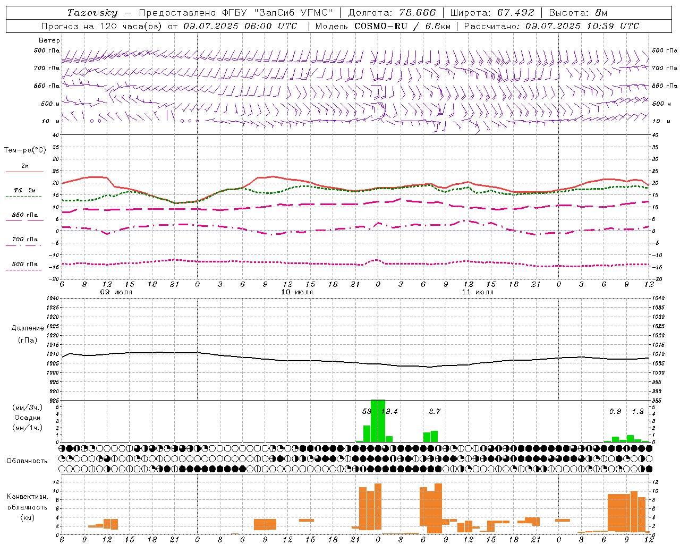Select the text "Широта: 67.492"
Screen dimensions: 680x544
point(492,13)
